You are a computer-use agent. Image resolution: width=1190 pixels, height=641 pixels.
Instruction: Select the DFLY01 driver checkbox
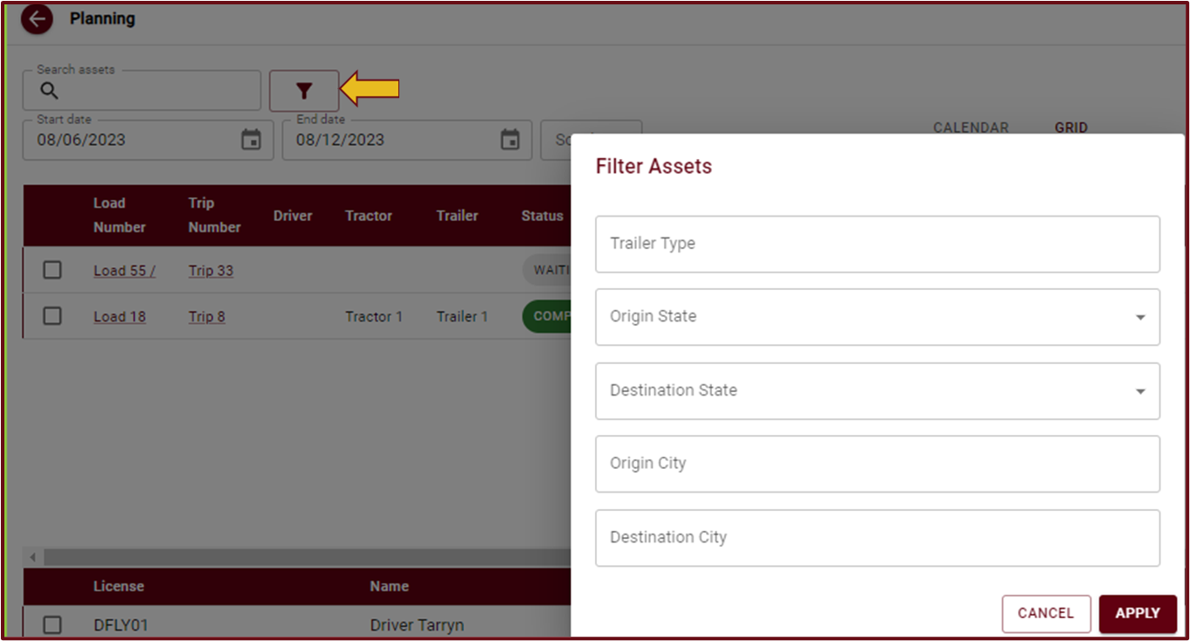coord(52,624)
